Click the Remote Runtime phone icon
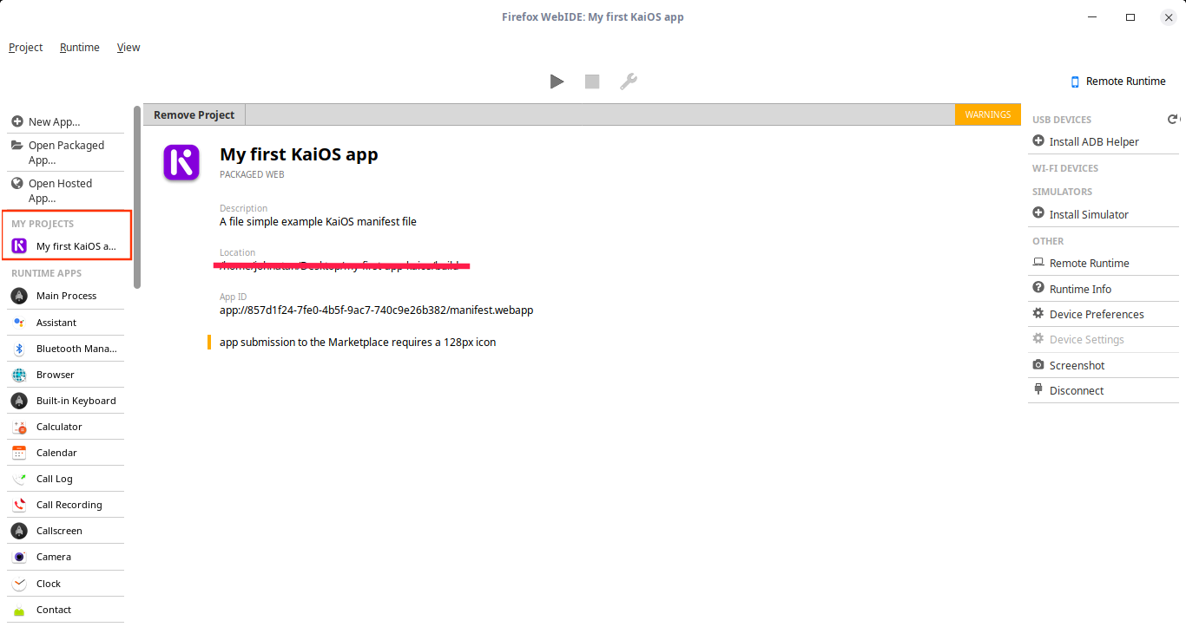The height and width of the screenshot is (627, 1186). (1076, 82)
